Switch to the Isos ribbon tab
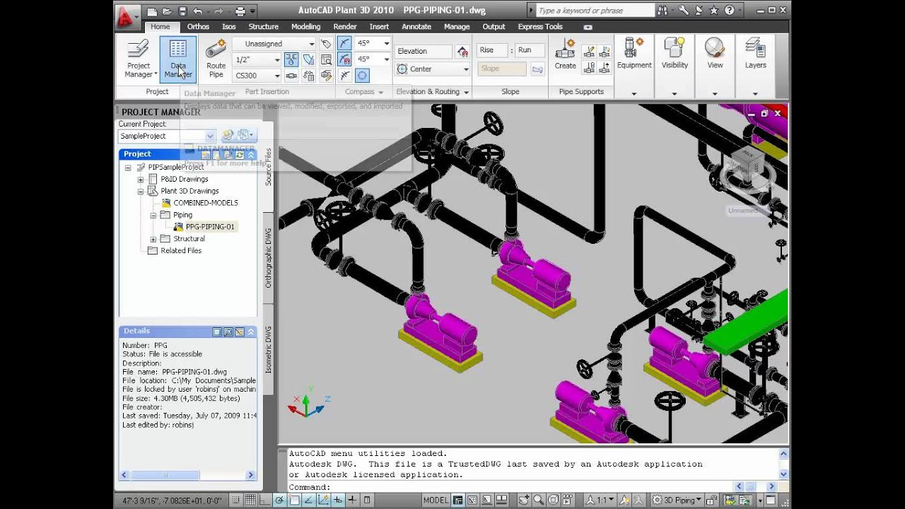Screen dimensions: 905x509 pos(228,27)
